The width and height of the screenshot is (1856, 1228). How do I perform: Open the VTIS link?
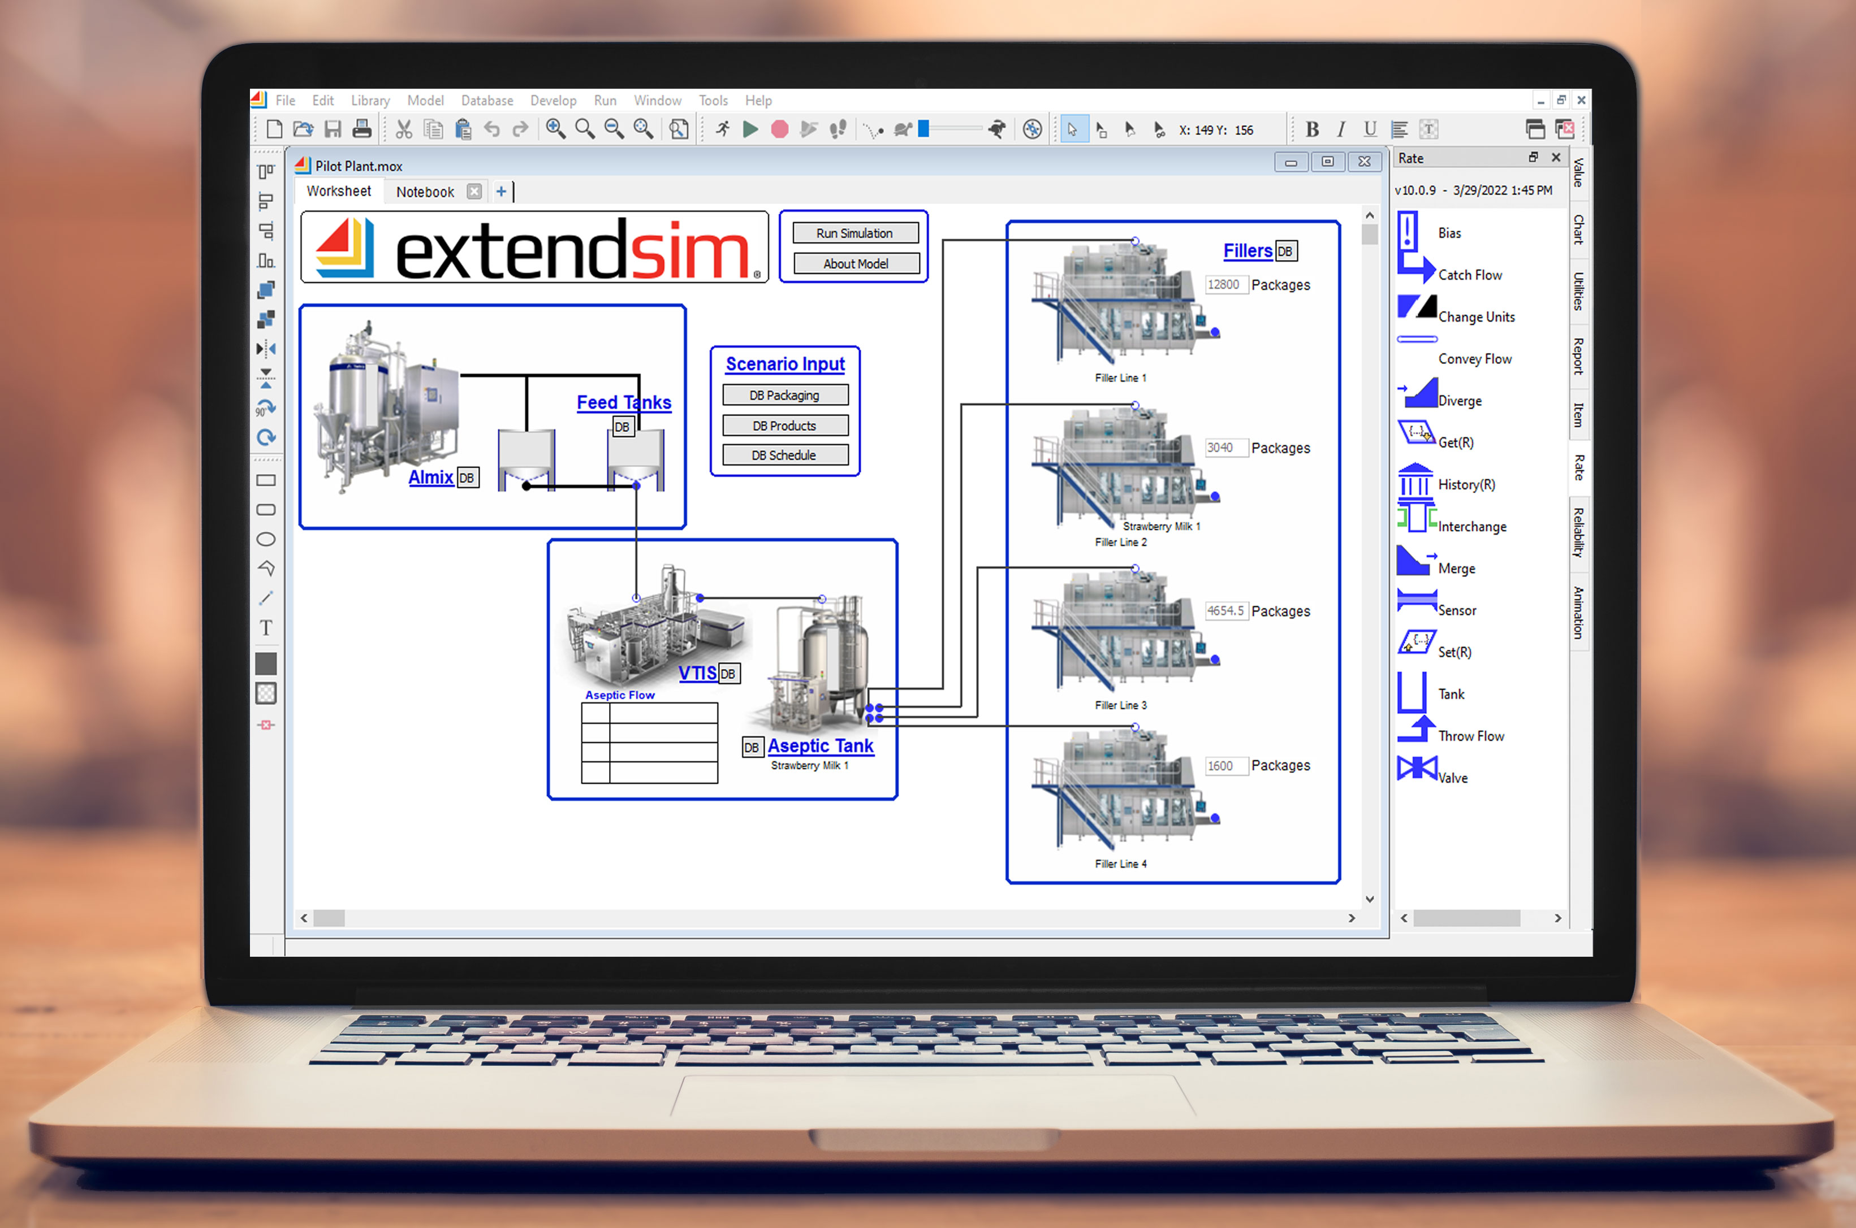pos(697,672)
